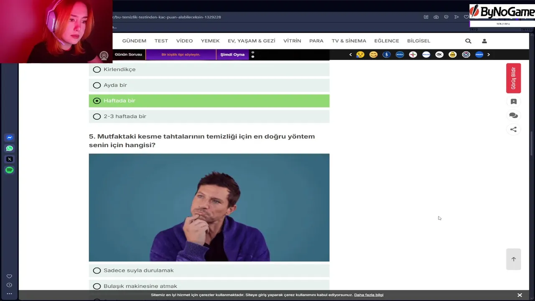
Task: Select the Haftada bir radio option
Action: pyautogui.click(x=209, y=101)
